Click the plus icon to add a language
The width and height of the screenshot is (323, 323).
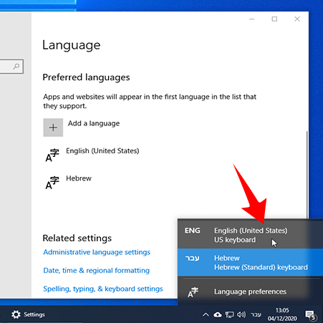(x=53, y=127)
